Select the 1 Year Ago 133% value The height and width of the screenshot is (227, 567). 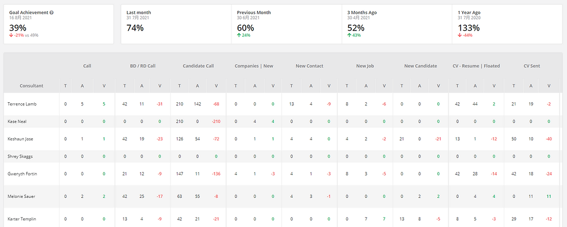[469, 28]
